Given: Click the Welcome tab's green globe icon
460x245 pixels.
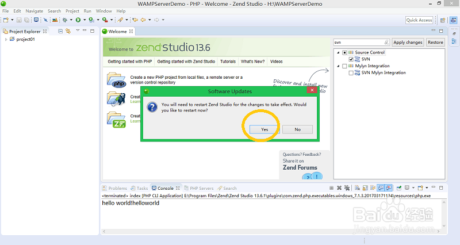Looking at the screenshot, I should (105, 32).
